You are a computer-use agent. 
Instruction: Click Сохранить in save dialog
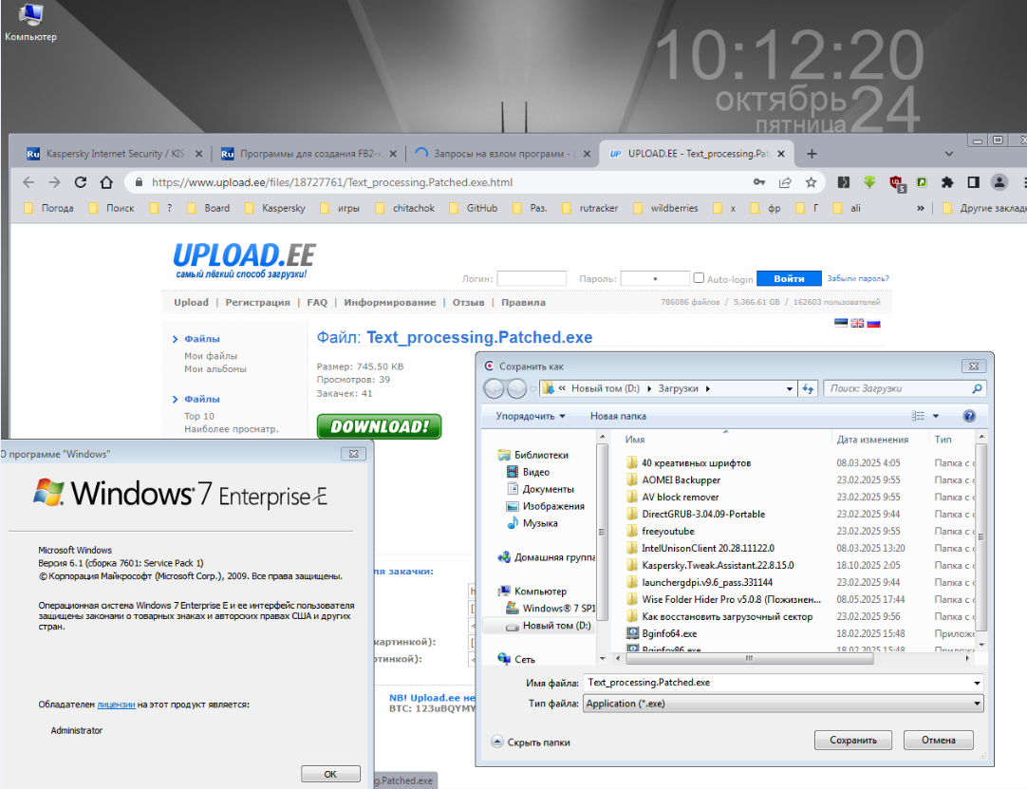coord(853,740)
